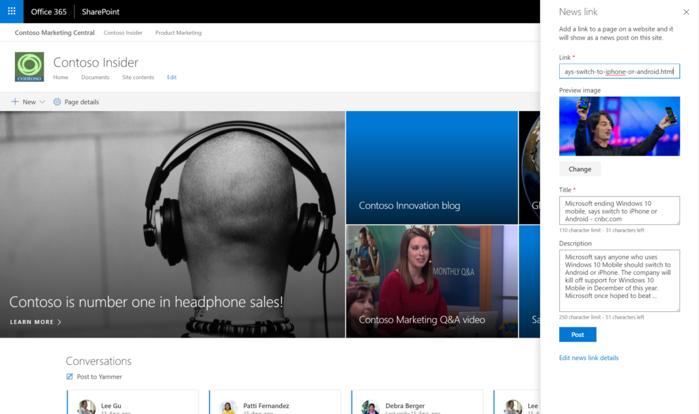The height and width of the screenshot is (414, 699).
Task: Click Edit in the site navigation
Action: (171, 77)
